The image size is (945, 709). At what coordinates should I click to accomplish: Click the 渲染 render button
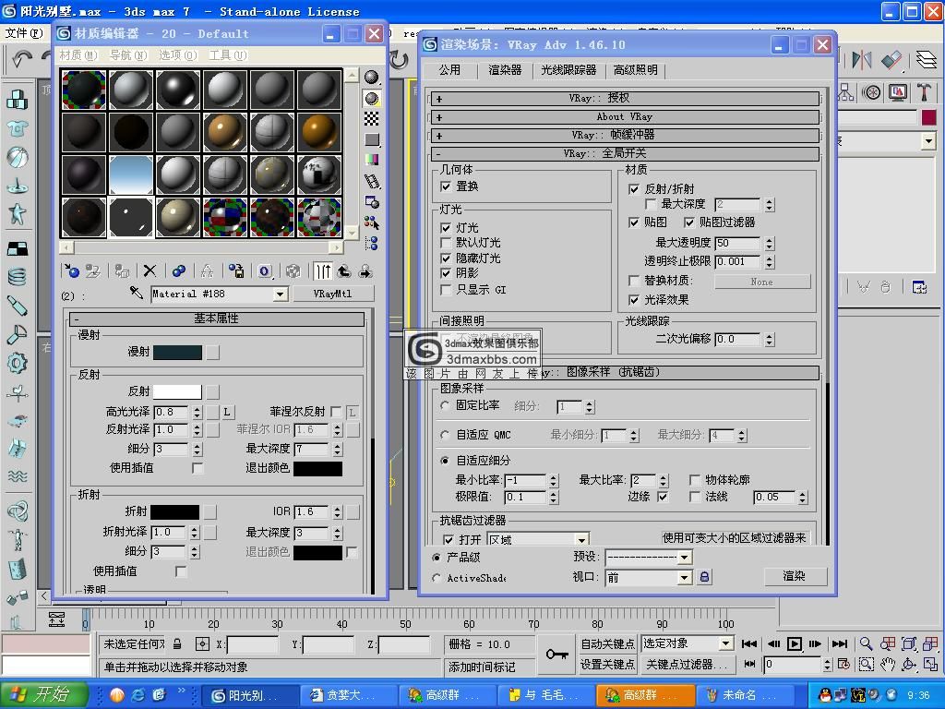pyautogui.click(x=794, y=576)
